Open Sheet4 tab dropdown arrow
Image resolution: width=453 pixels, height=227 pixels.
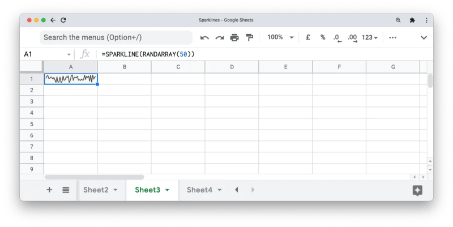tap(219, 190)
